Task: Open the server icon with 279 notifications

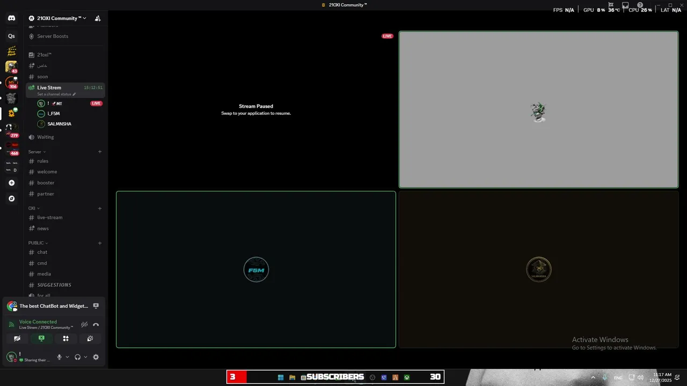Action: [11, 130]
